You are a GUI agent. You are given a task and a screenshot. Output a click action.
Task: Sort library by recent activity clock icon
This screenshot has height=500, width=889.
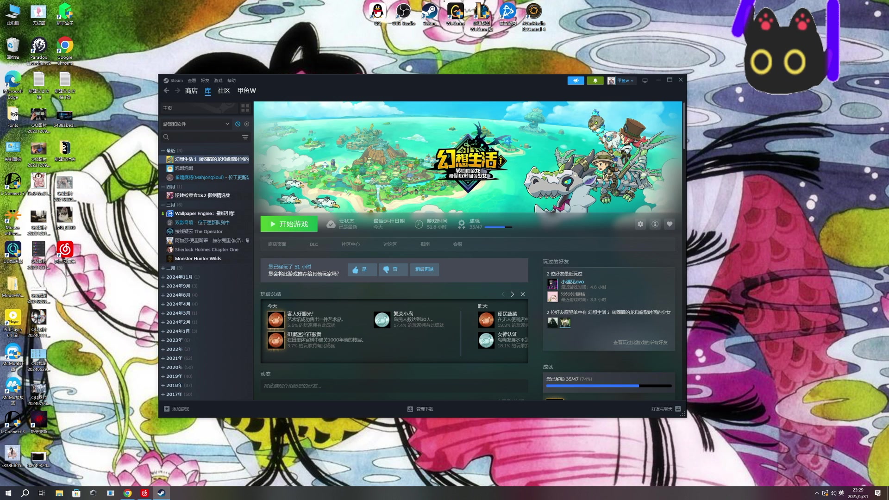(238, 124)
